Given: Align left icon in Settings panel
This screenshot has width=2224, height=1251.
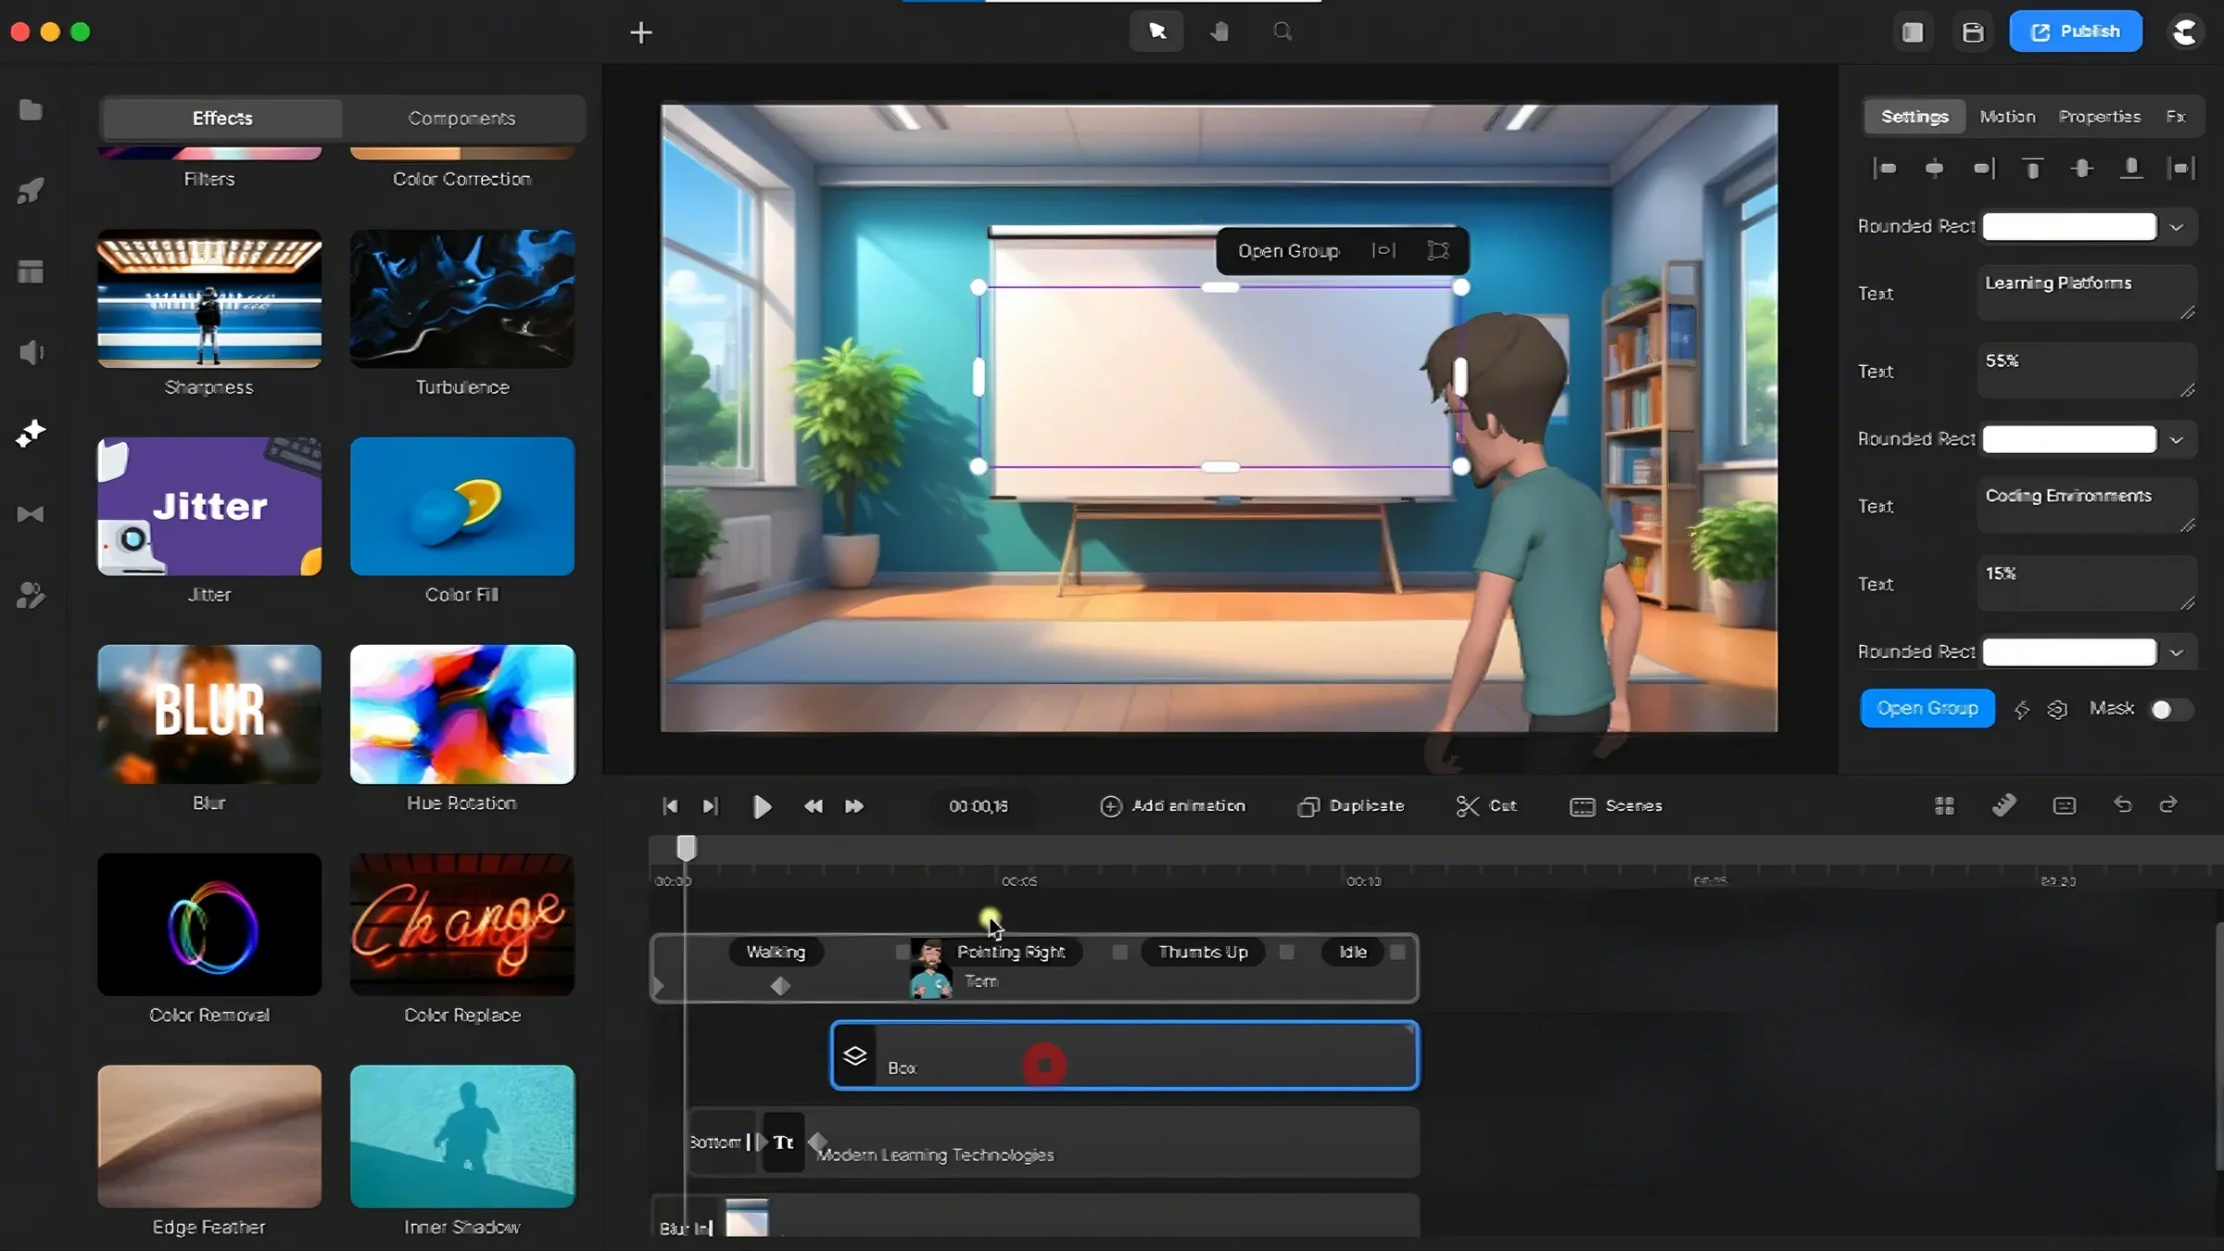Looking at the screenshot, I should (1885, 169).
